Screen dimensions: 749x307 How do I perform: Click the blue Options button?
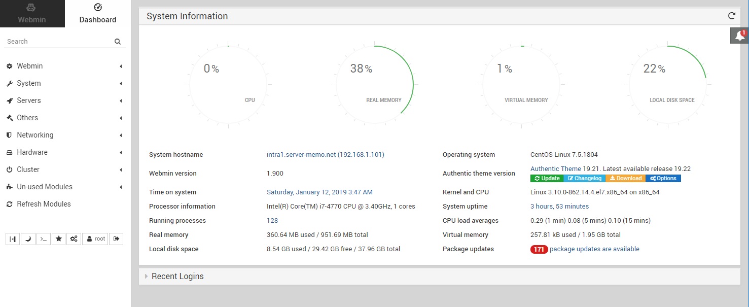click(x=663, y=179)
